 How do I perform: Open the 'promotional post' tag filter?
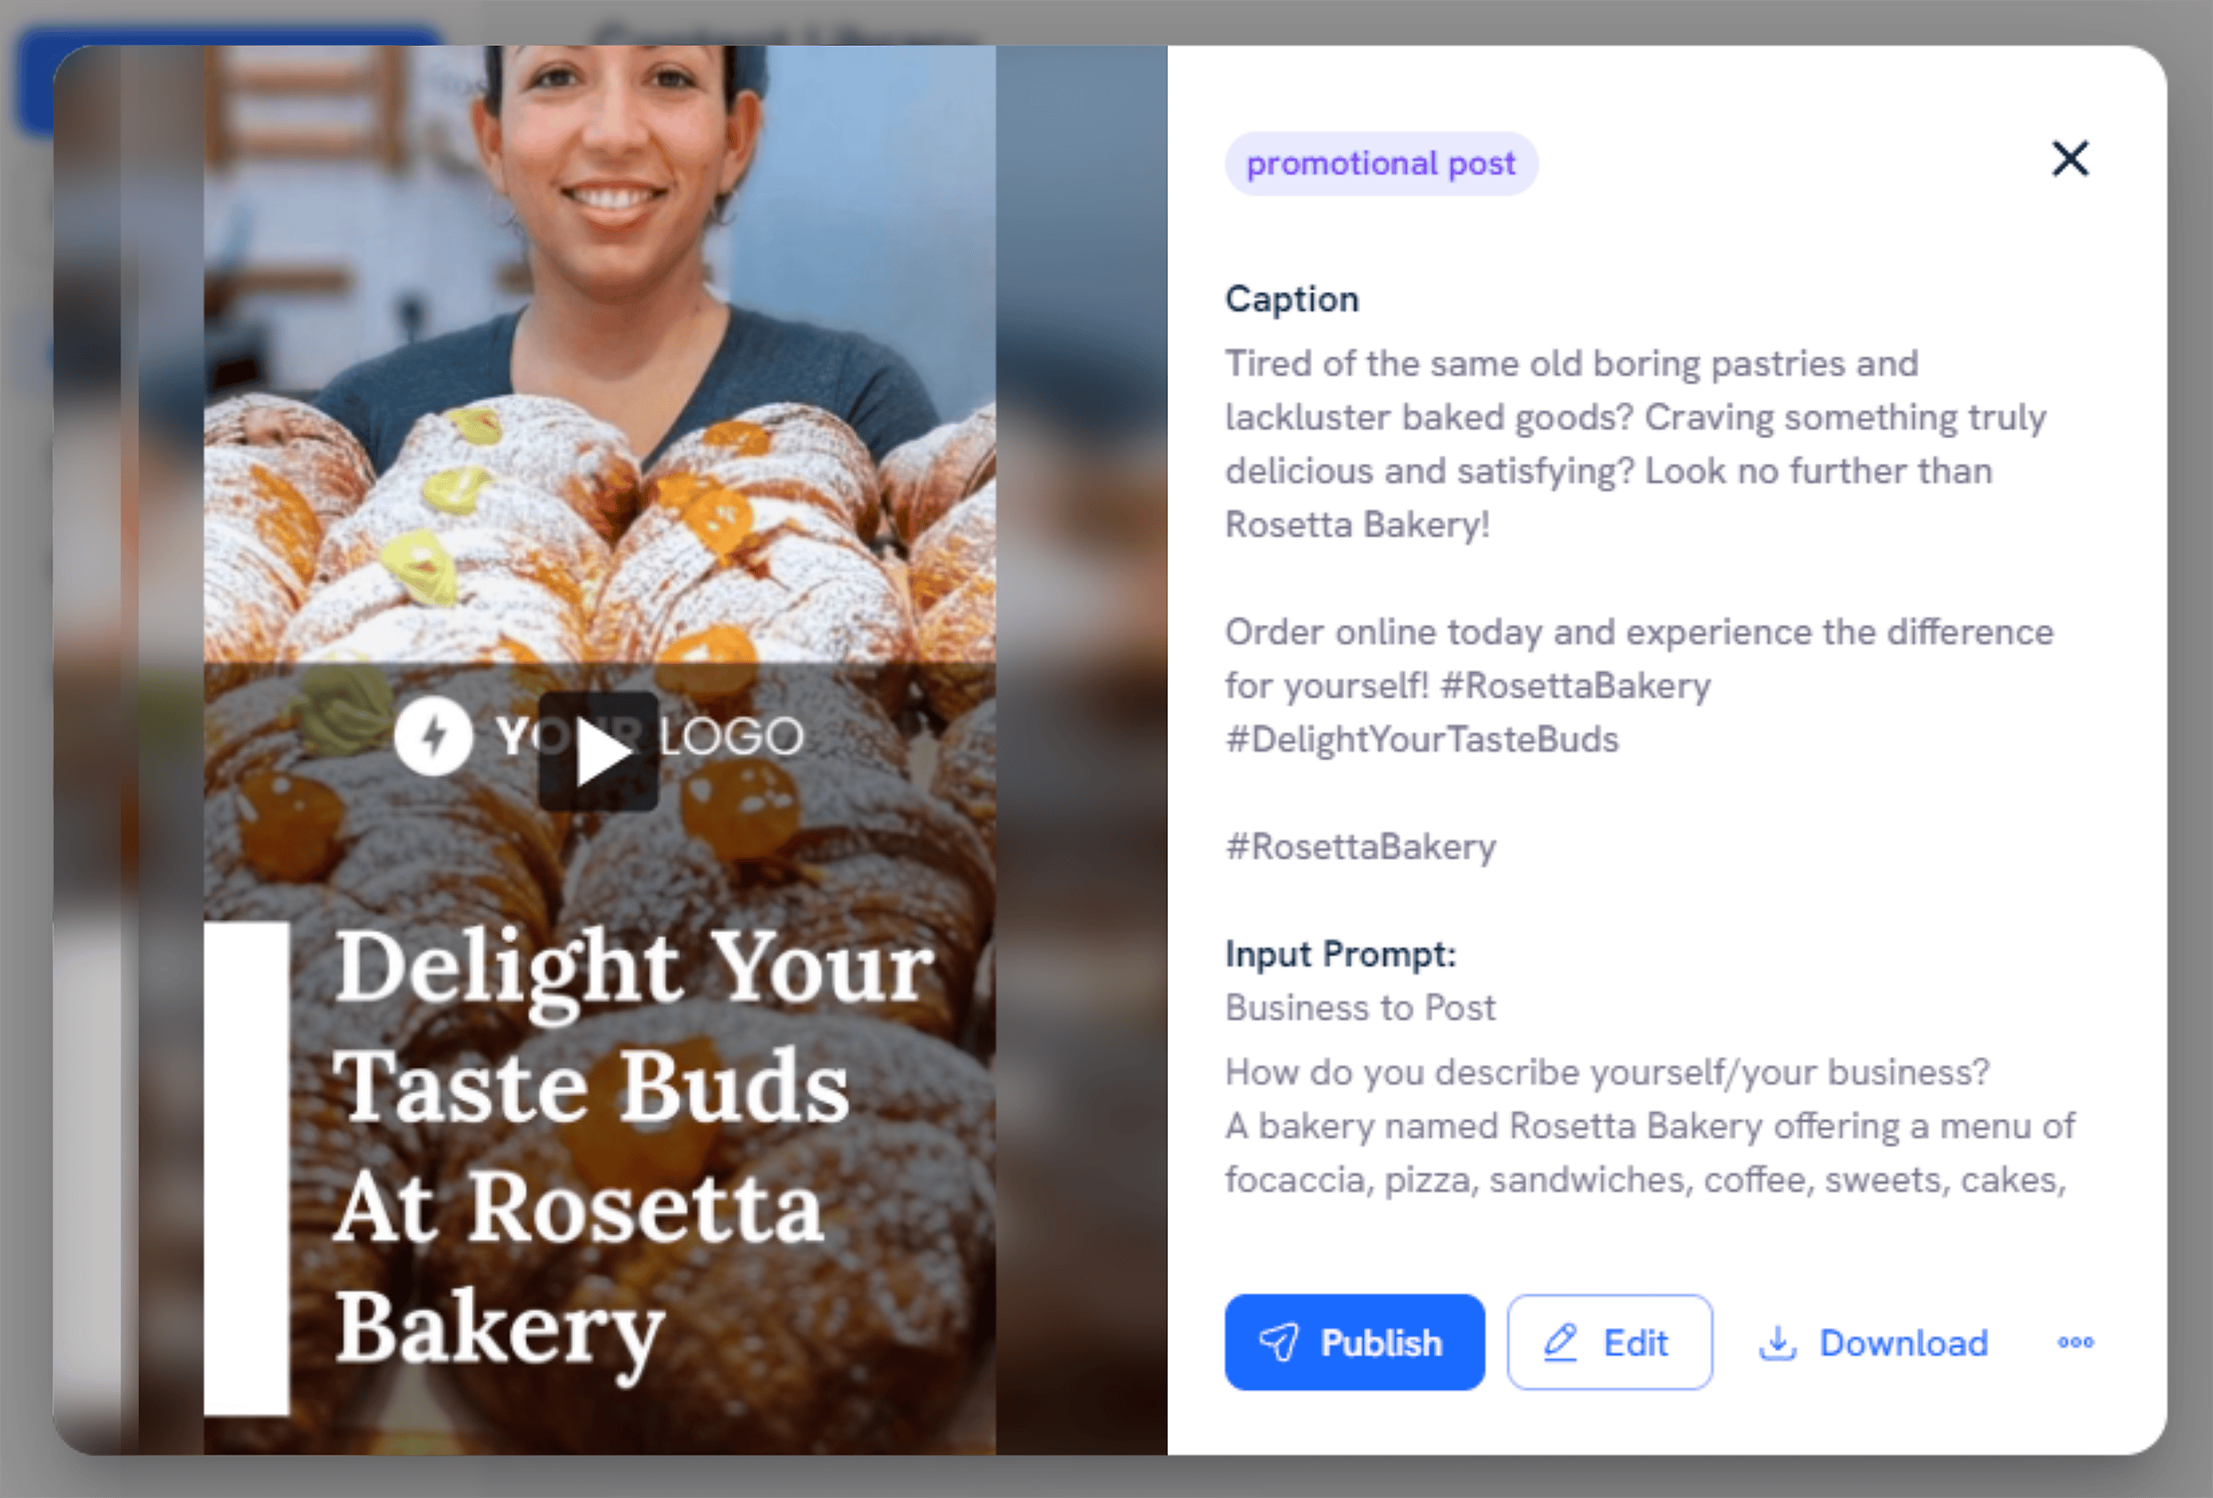(1380, 163)
